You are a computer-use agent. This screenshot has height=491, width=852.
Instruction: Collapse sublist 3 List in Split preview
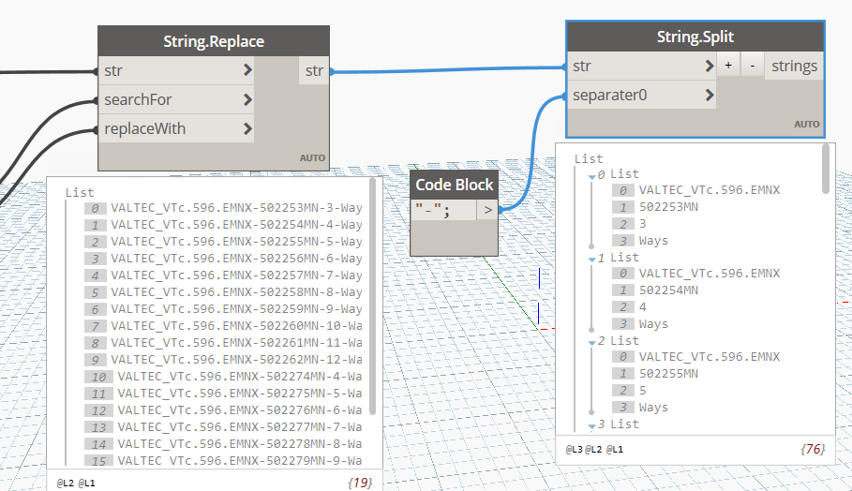click(x=591, y=425)
